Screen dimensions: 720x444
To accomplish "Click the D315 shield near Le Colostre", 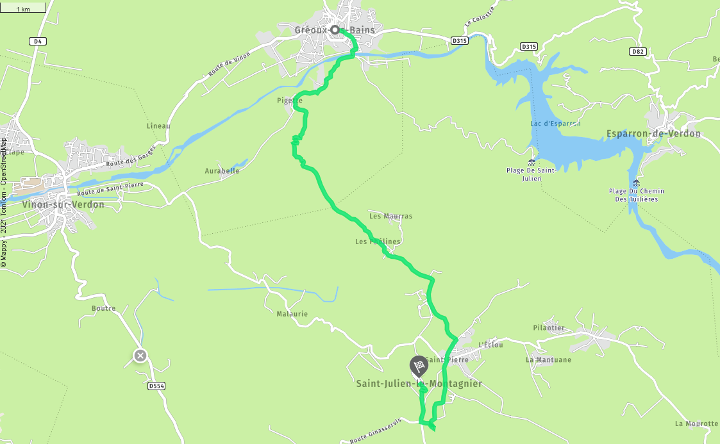I will 459,41.
